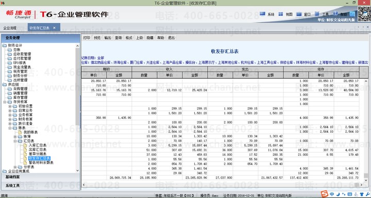371x198 pixels.
Task: Open the 工具 gear menu icon
Action: point(317,14)
